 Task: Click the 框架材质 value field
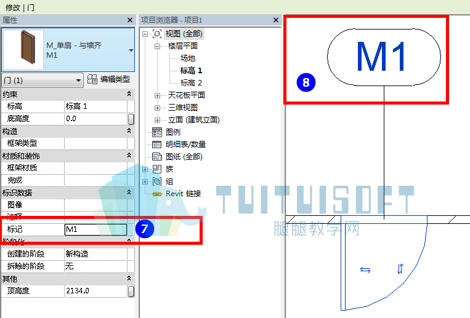95,168
